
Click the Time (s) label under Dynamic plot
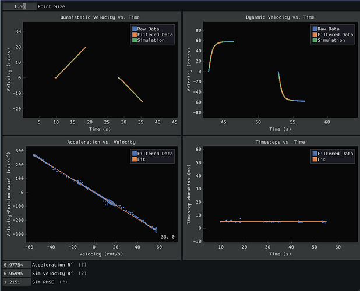(x=280, y=129)
